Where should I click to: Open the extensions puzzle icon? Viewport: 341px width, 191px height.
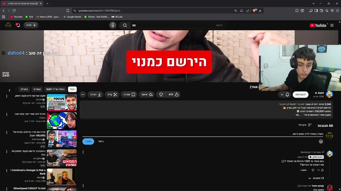[297, 11]
